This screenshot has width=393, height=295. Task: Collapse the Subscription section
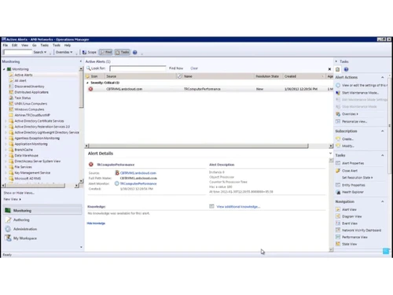point(383,131)
